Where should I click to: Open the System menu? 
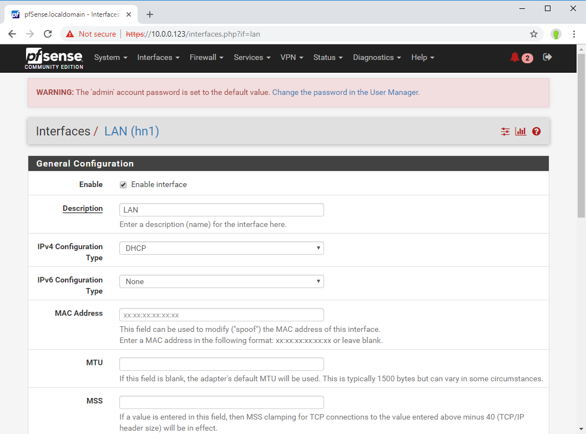pos(110,58)
